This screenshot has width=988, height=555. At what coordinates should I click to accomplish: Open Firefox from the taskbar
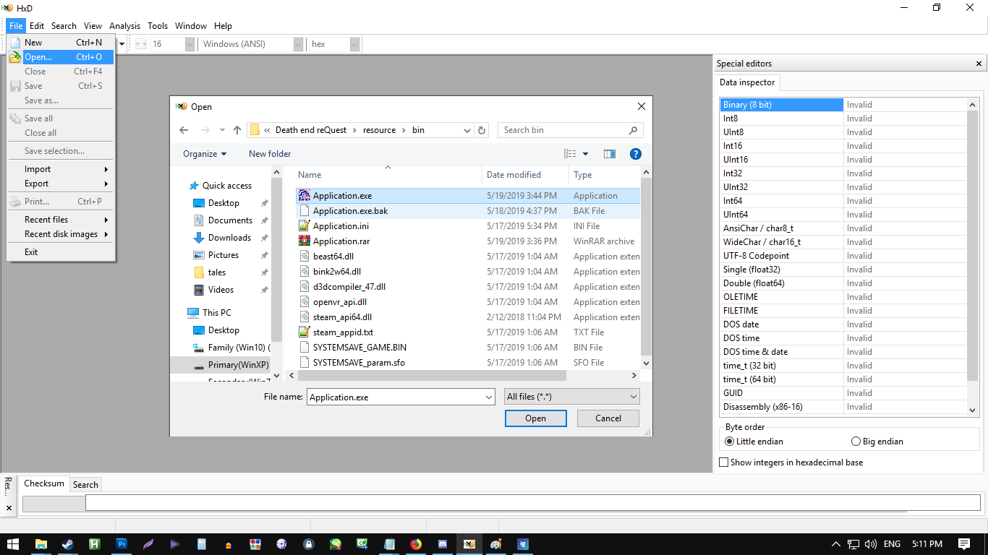(415, 544)
